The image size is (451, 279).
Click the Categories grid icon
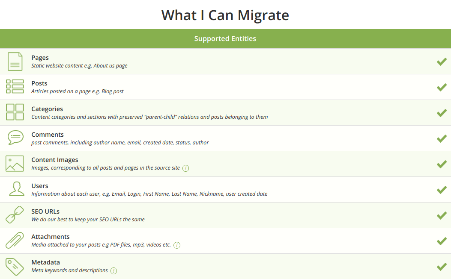15,112
